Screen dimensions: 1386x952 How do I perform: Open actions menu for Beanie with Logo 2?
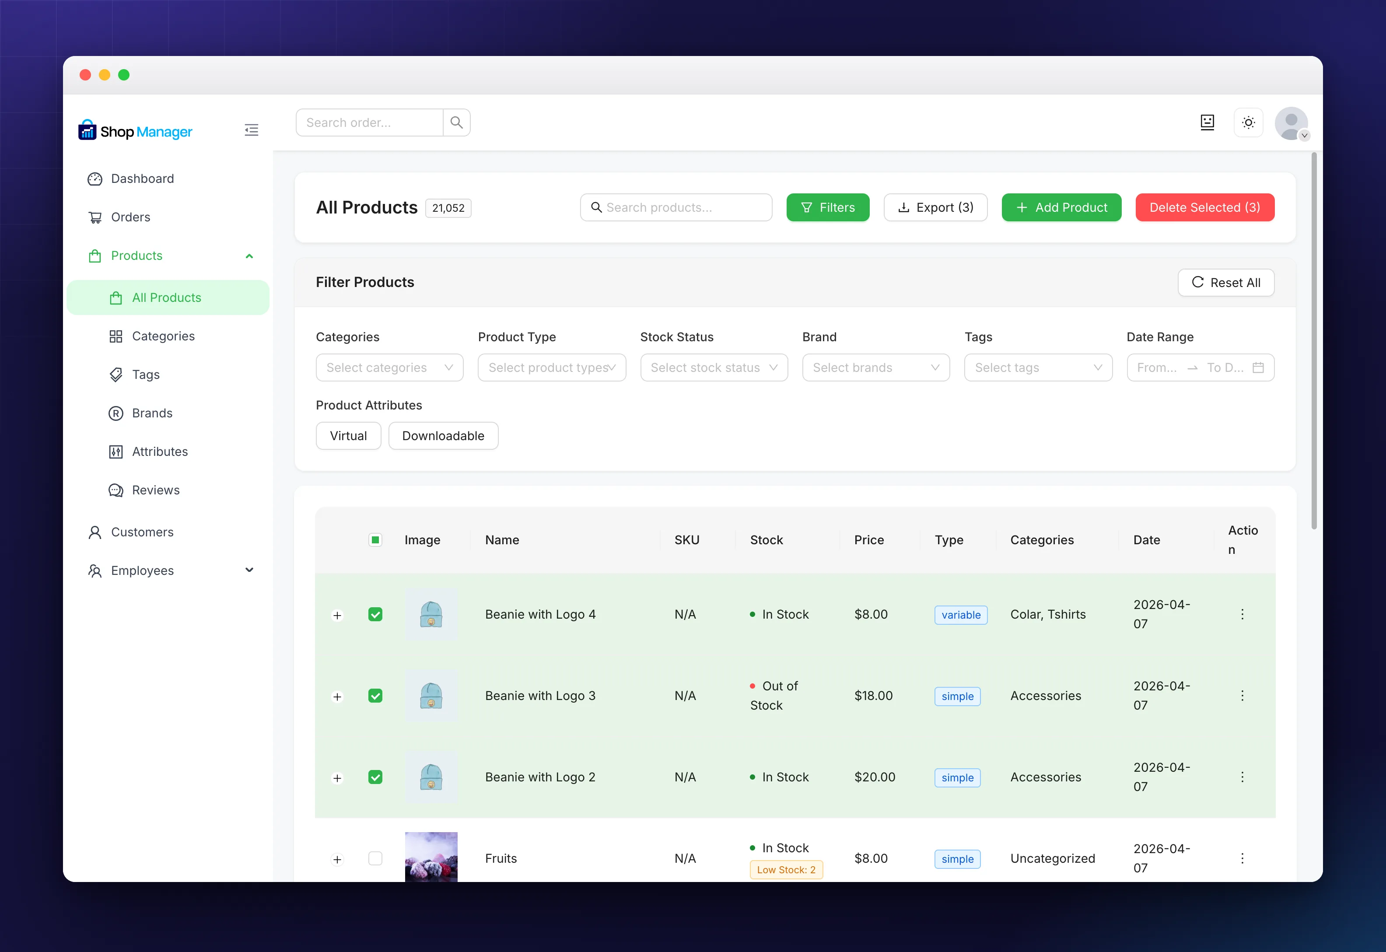point(1242,777)
